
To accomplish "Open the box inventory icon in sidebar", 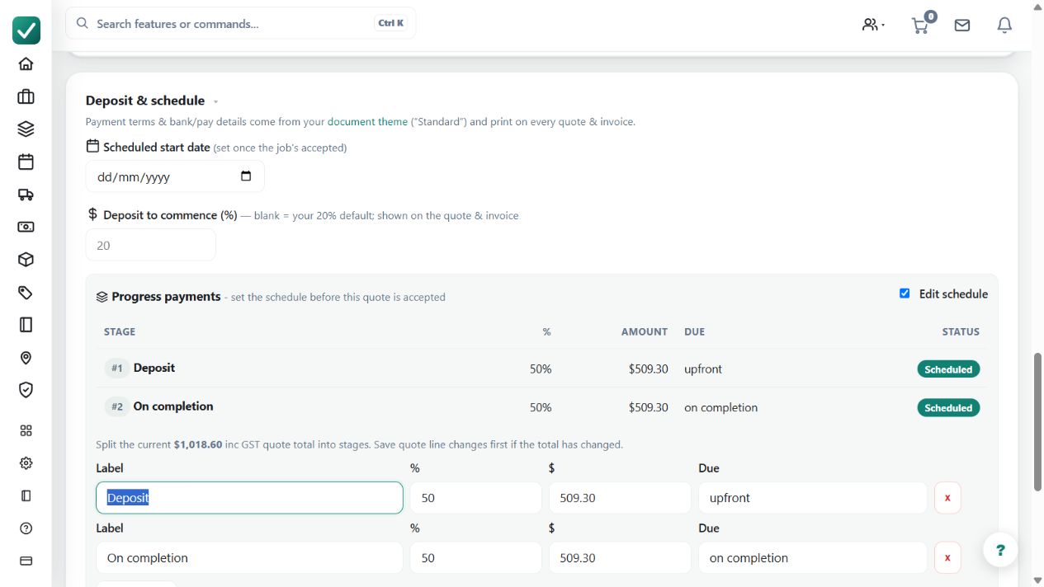I will [26, 260].
